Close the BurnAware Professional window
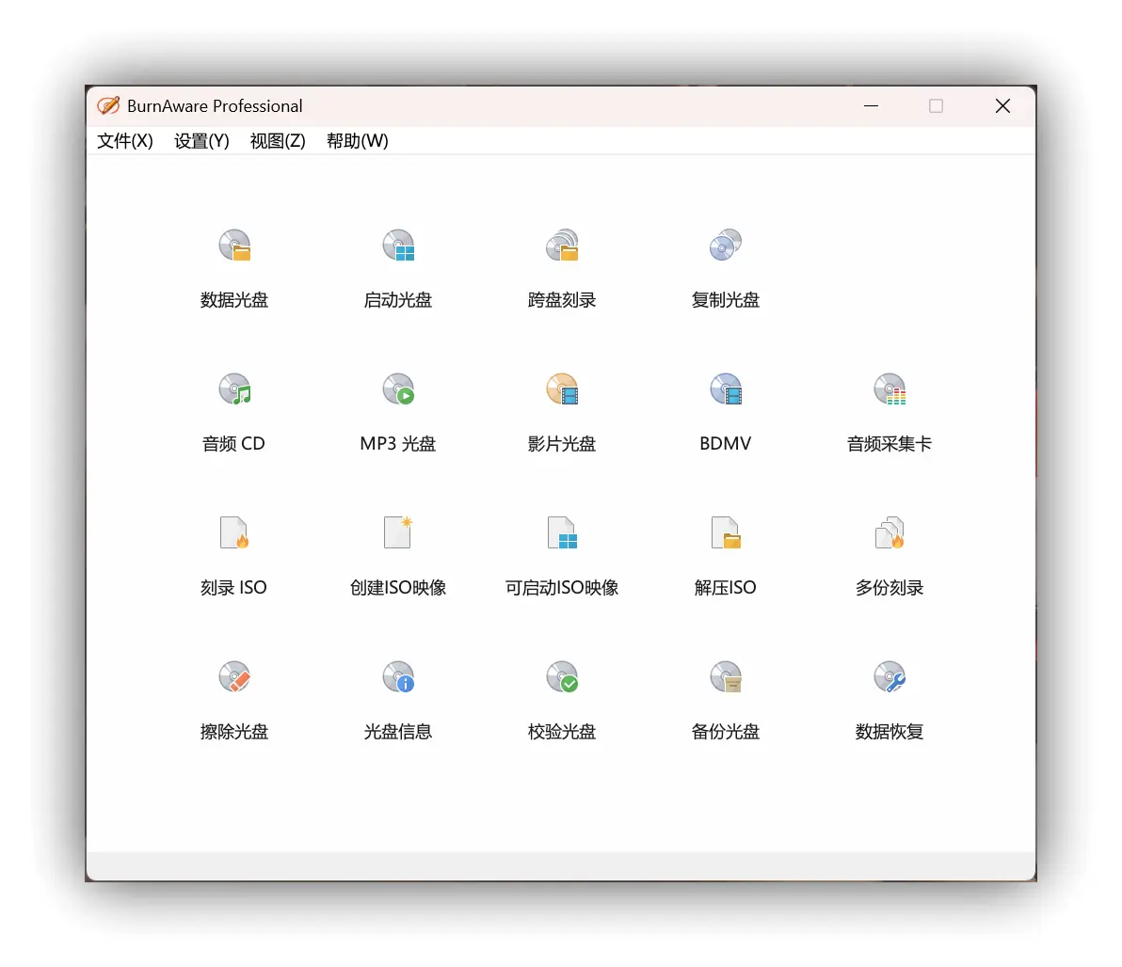The width and height of the screenshot is (1122, 967). tap(1002, 106)
